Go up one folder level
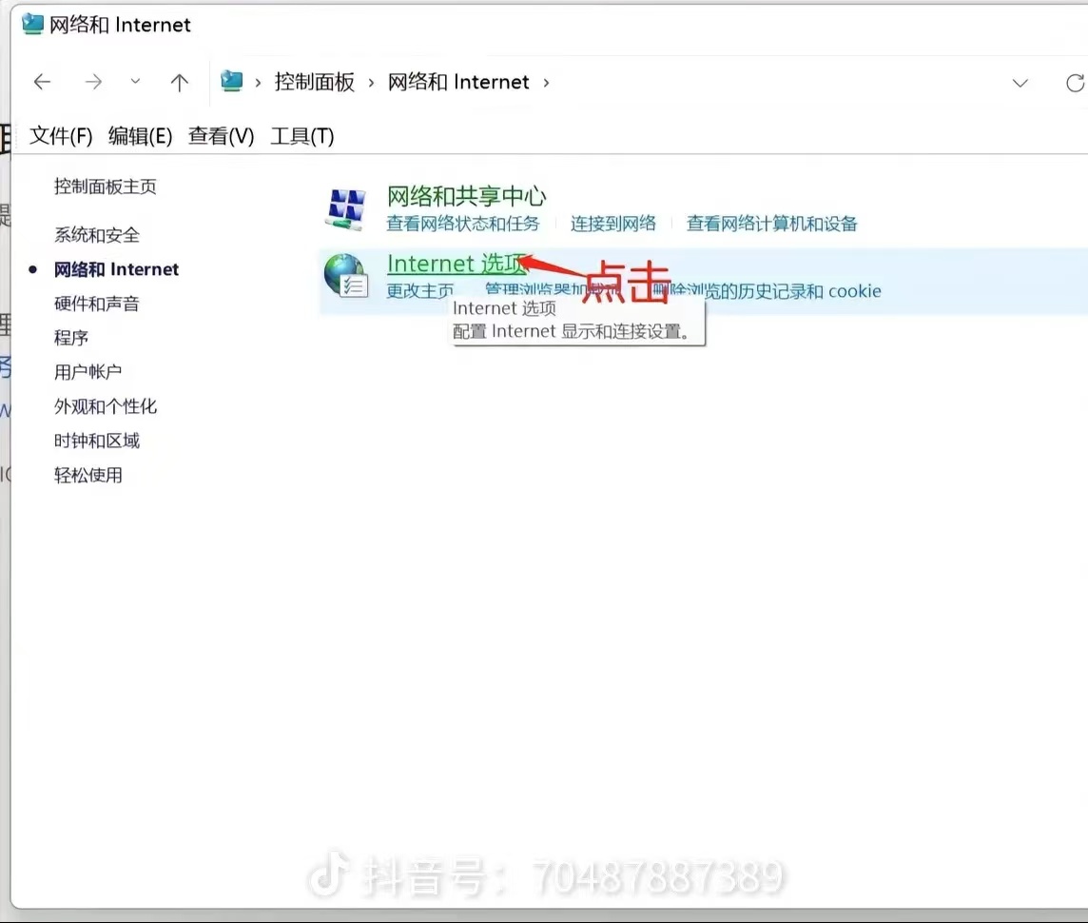This screenshot has height=923, width=1088. coord(179,83)
